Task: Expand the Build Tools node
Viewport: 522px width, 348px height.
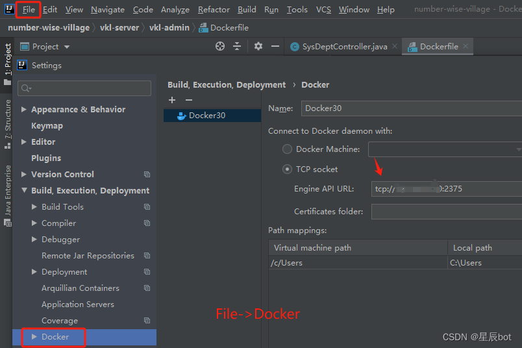Action: click(34, 207)
